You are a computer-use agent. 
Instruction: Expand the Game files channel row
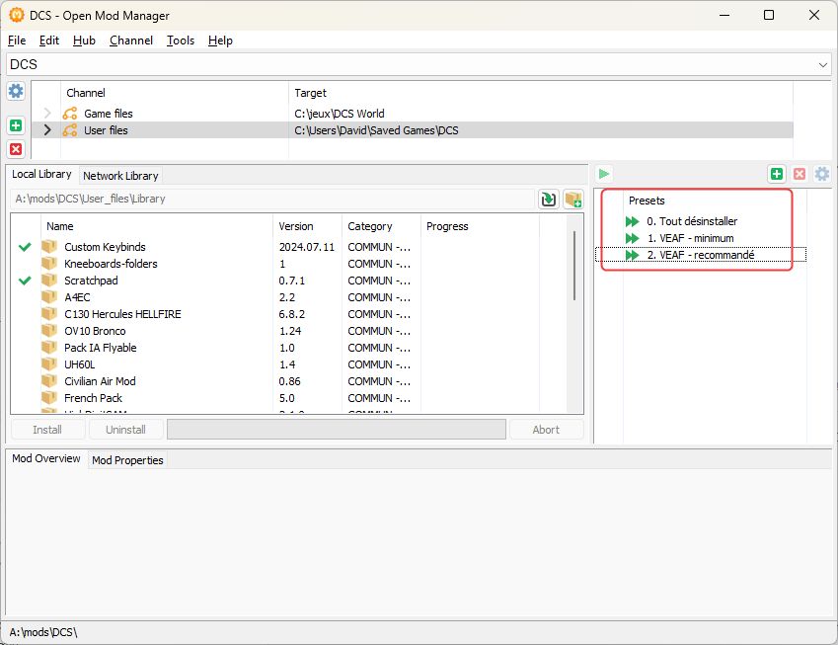46,114
